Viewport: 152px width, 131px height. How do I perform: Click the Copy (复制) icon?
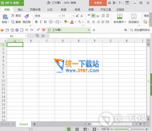(x=13, y=22)
